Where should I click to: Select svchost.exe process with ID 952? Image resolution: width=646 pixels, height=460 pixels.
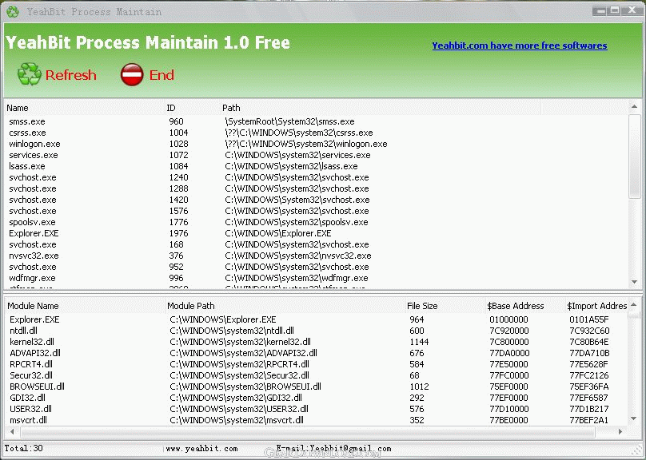pos(33,267)
